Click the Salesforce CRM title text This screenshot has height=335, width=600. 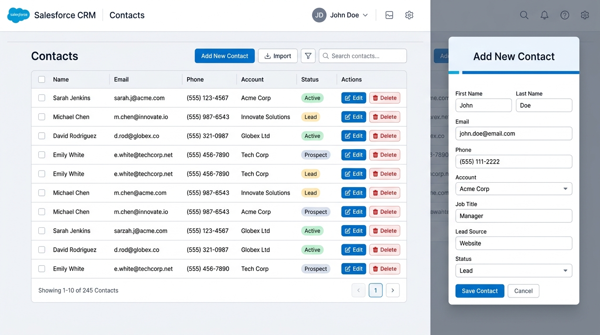pos(65,15)
